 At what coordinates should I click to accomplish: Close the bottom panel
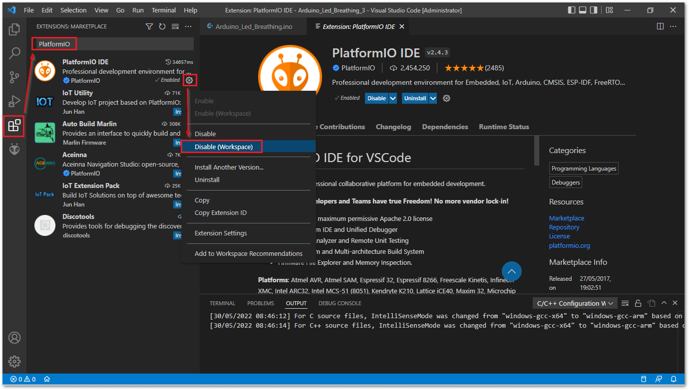point(675,303)
